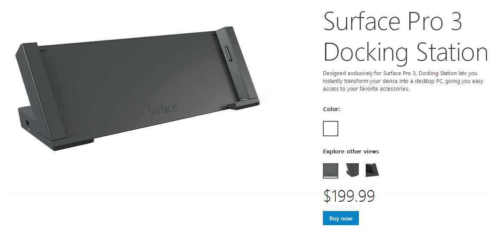491x229 pixels.
Task: Select the white color swatch
Action: point(330,129)
